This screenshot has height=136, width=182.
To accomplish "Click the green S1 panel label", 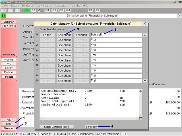I will (x=3, y=16).
